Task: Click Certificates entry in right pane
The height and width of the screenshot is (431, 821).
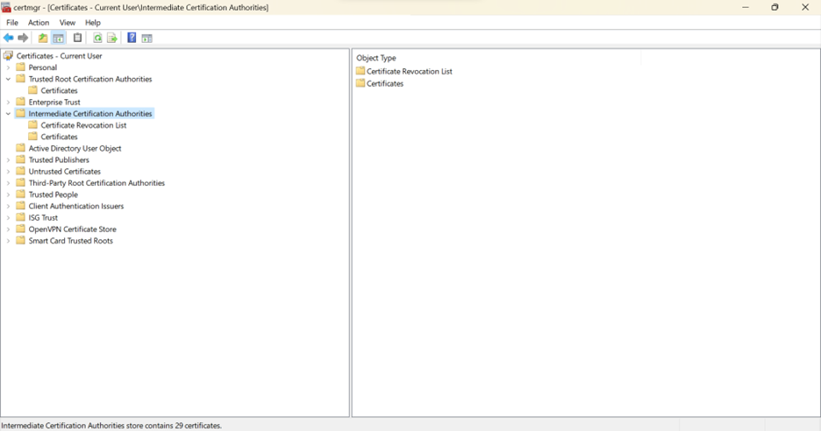Action: 385,84
